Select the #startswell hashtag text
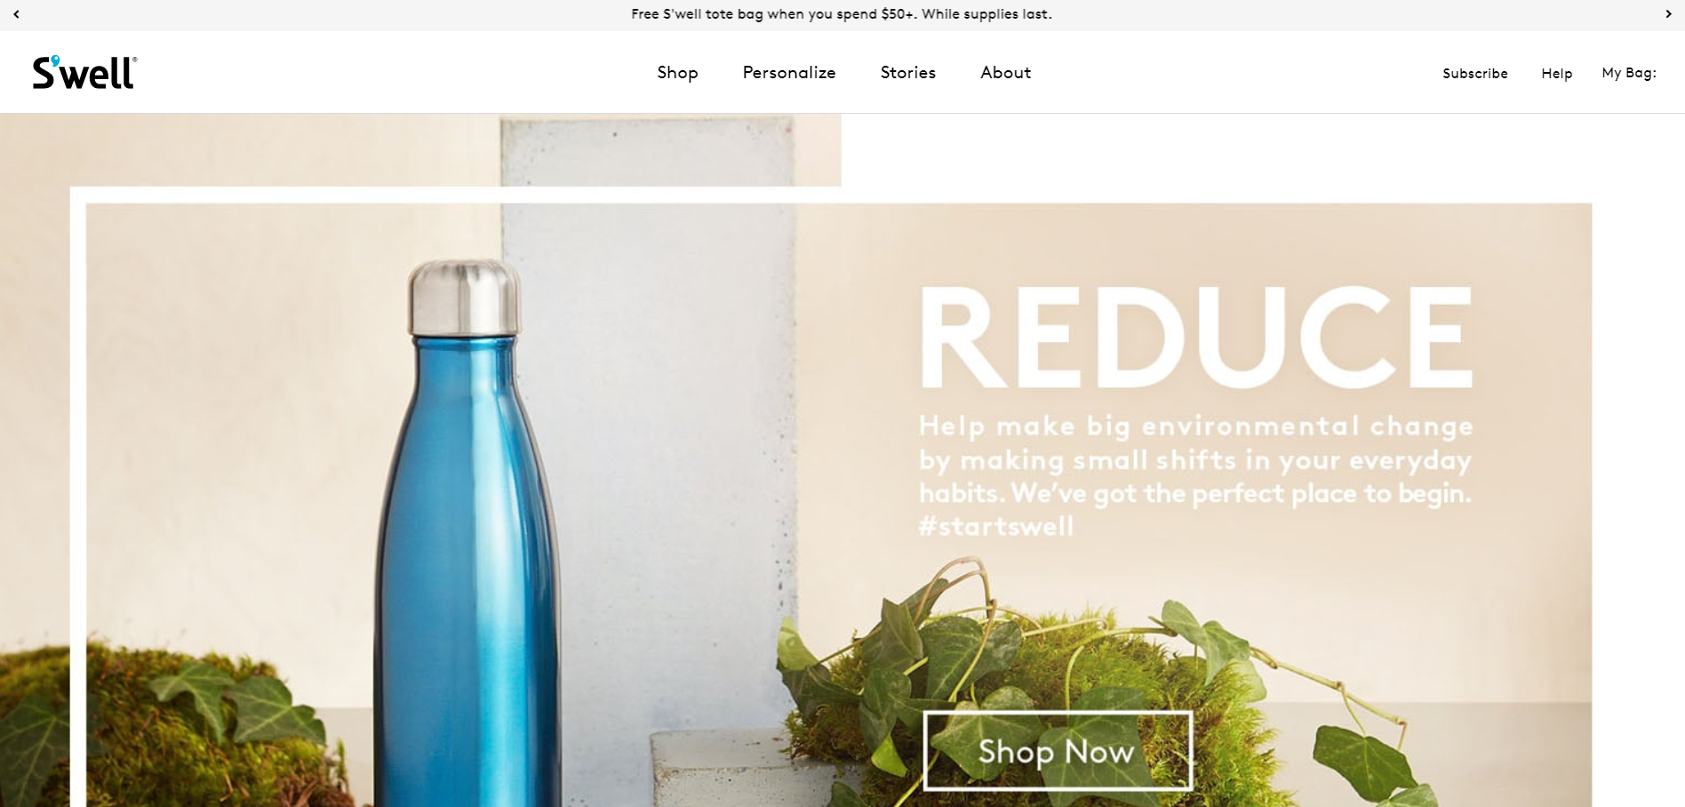1685x807 pixels. (996, 526)
